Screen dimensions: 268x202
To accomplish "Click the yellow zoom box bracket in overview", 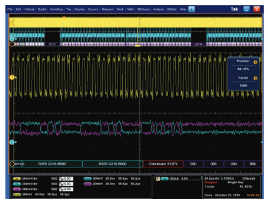I will (138, 46).
